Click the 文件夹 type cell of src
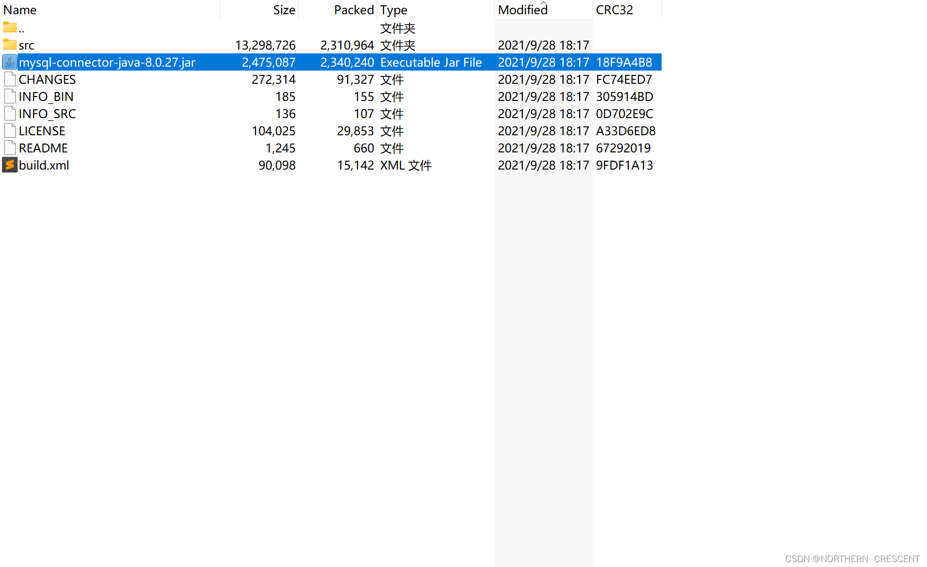Viewport: 927px width, 567px height. 398,45
